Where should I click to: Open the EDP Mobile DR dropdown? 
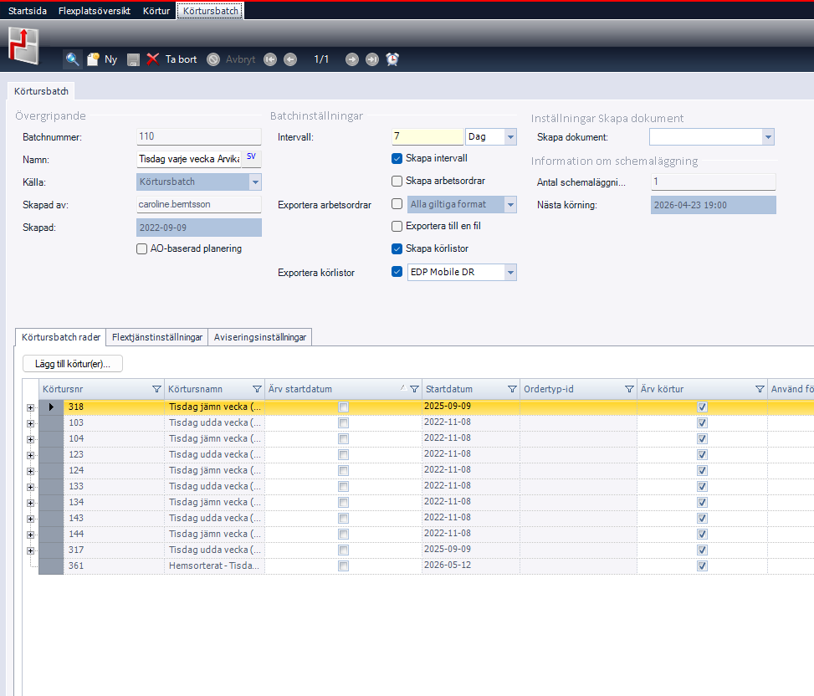point(510,272)
